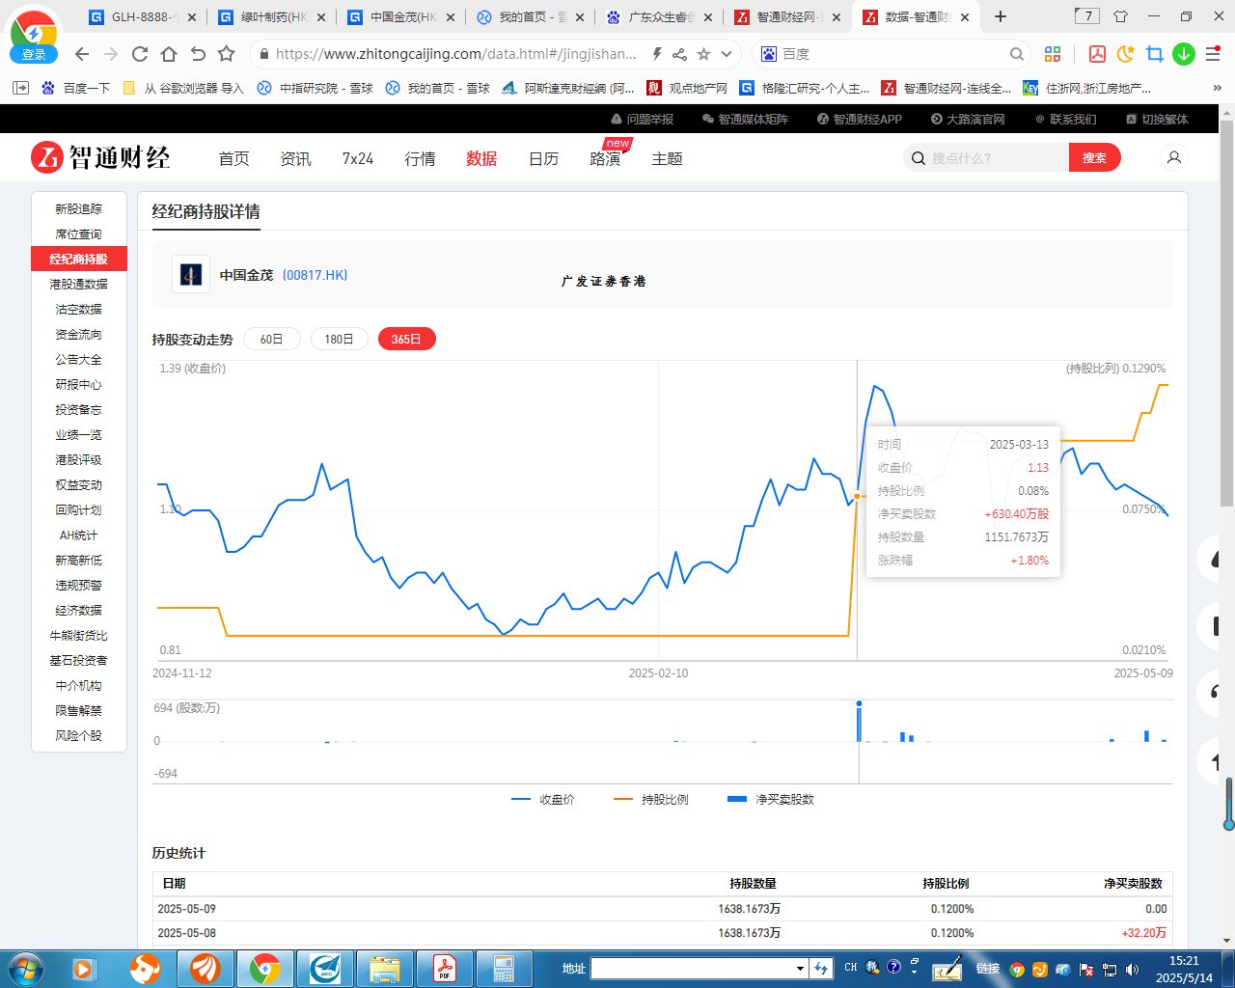The width and height of the screenshot is (1235, 988).
Task: Open the 7x24 navigation item
Action: click(x=358, y=158)
